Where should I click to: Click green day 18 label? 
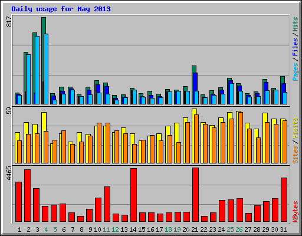click(168, 230)
